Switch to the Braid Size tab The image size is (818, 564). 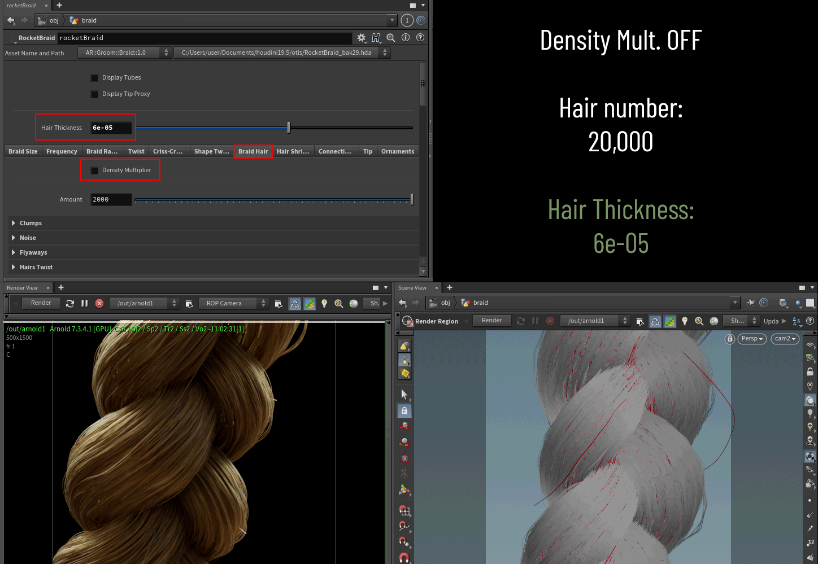pos(23,151)
